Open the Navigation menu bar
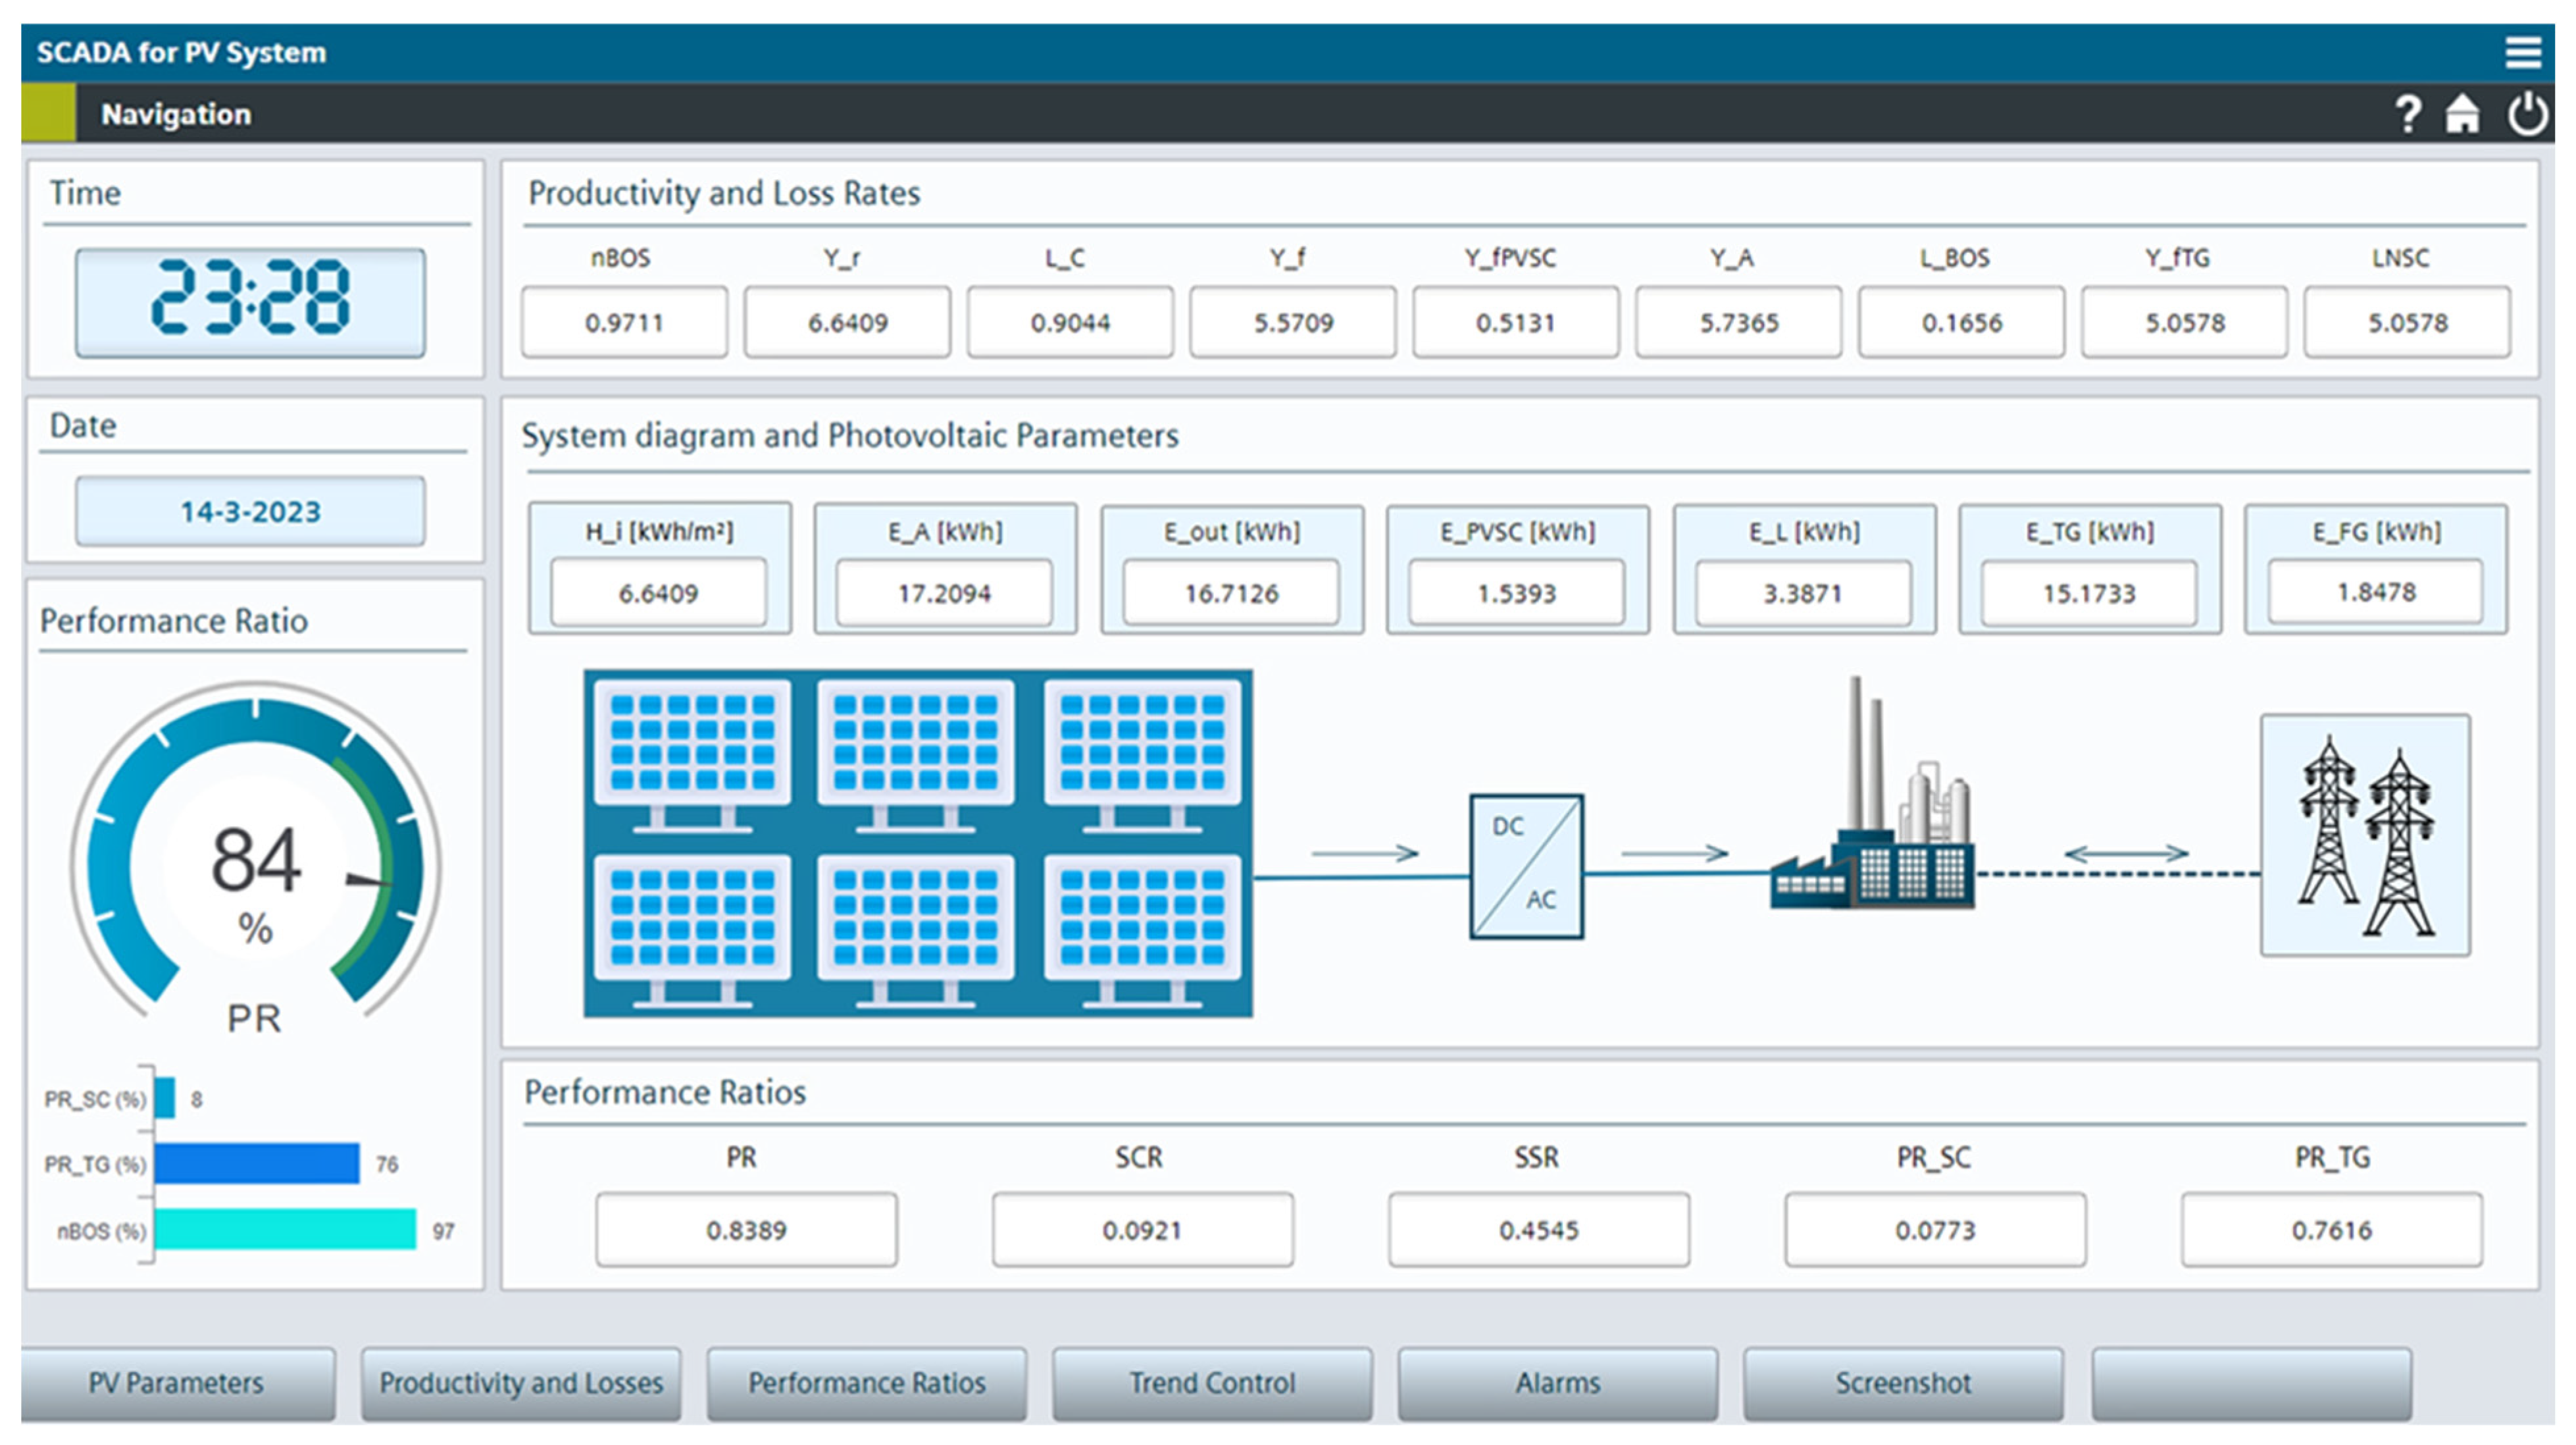The image size is (2576, 1445). tap(176, 114)
